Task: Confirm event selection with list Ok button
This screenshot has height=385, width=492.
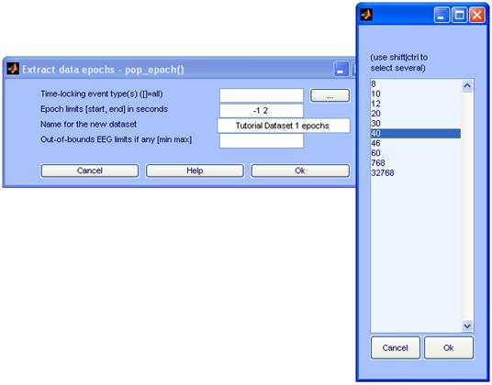Action: (448, 347)
